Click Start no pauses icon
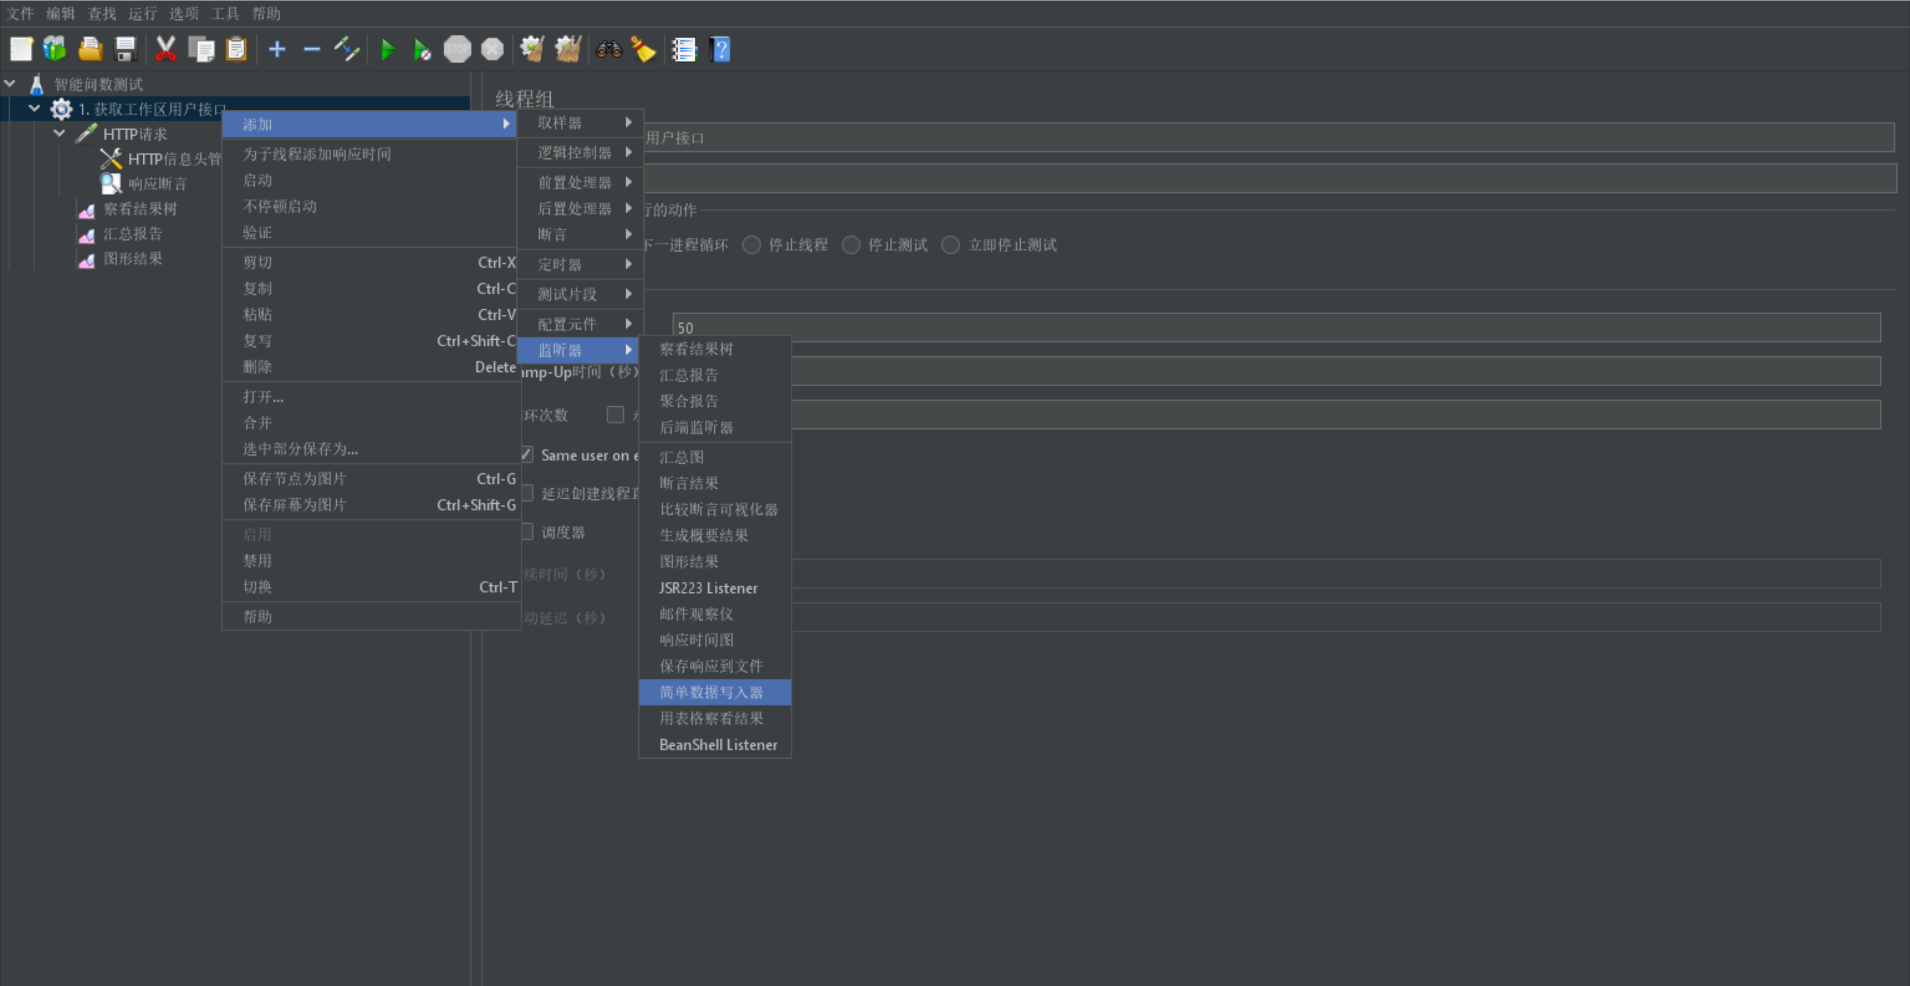The width and height of the screenshot is (1910, 986). coord(422,50)
